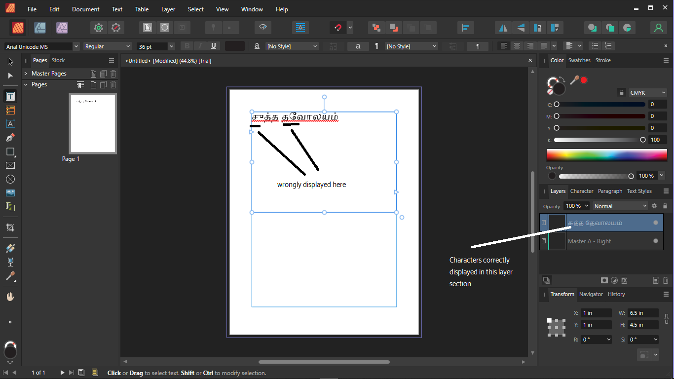This screenshot has width=674, height=379.
Task: Click the Page 1 thumbnail
Action: 93,123
